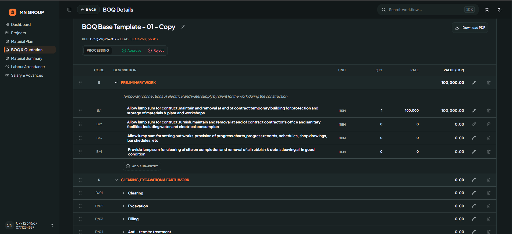Click drag handle for row B/3
512x234 pixels.
tap(80, 138)
